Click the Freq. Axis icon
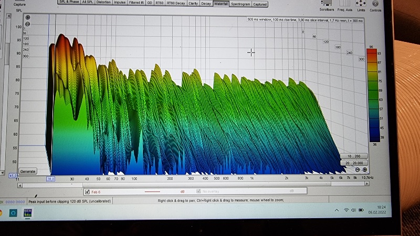 coord(345,3)
